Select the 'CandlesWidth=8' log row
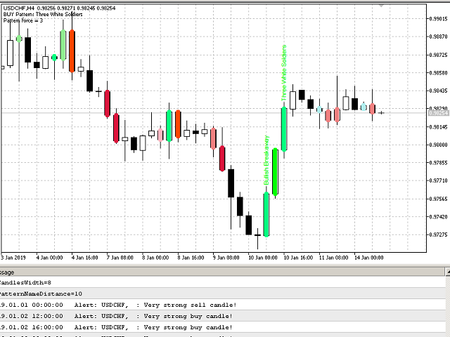The height and width of the screenshot is (337, 450). (x=222, y=283)
